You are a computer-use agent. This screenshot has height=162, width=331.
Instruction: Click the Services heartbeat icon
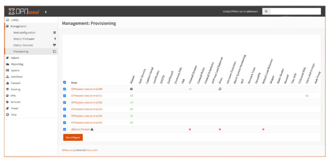pyautogui.click(x=54, y=45)
